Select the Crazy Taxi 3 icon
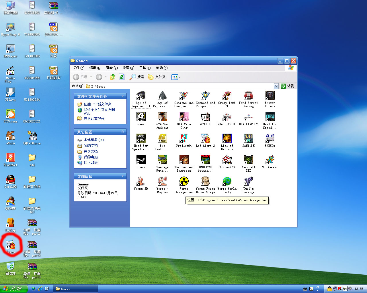The image size is (367, 293). click(x=227, y=96)
